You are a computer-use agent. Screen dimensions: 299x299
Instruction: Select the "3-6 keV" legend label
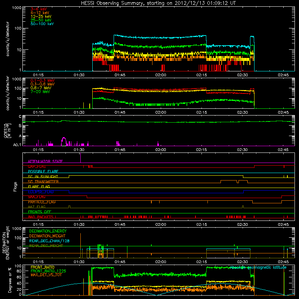[39, 9]
